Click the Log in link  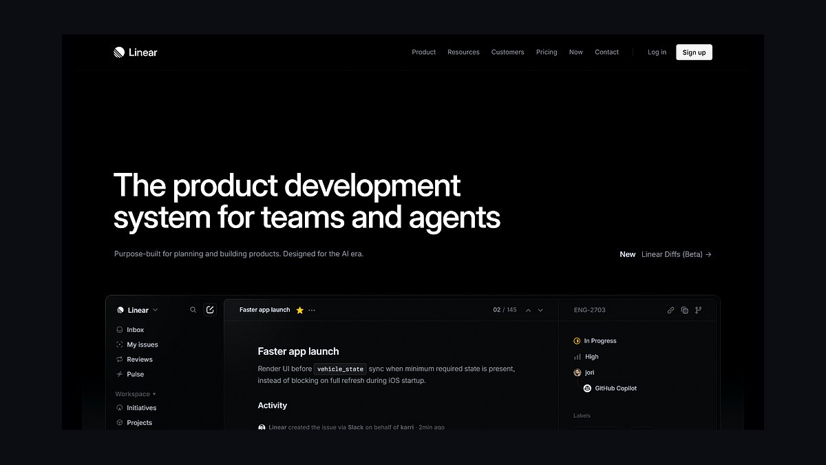tap(657, 52)
